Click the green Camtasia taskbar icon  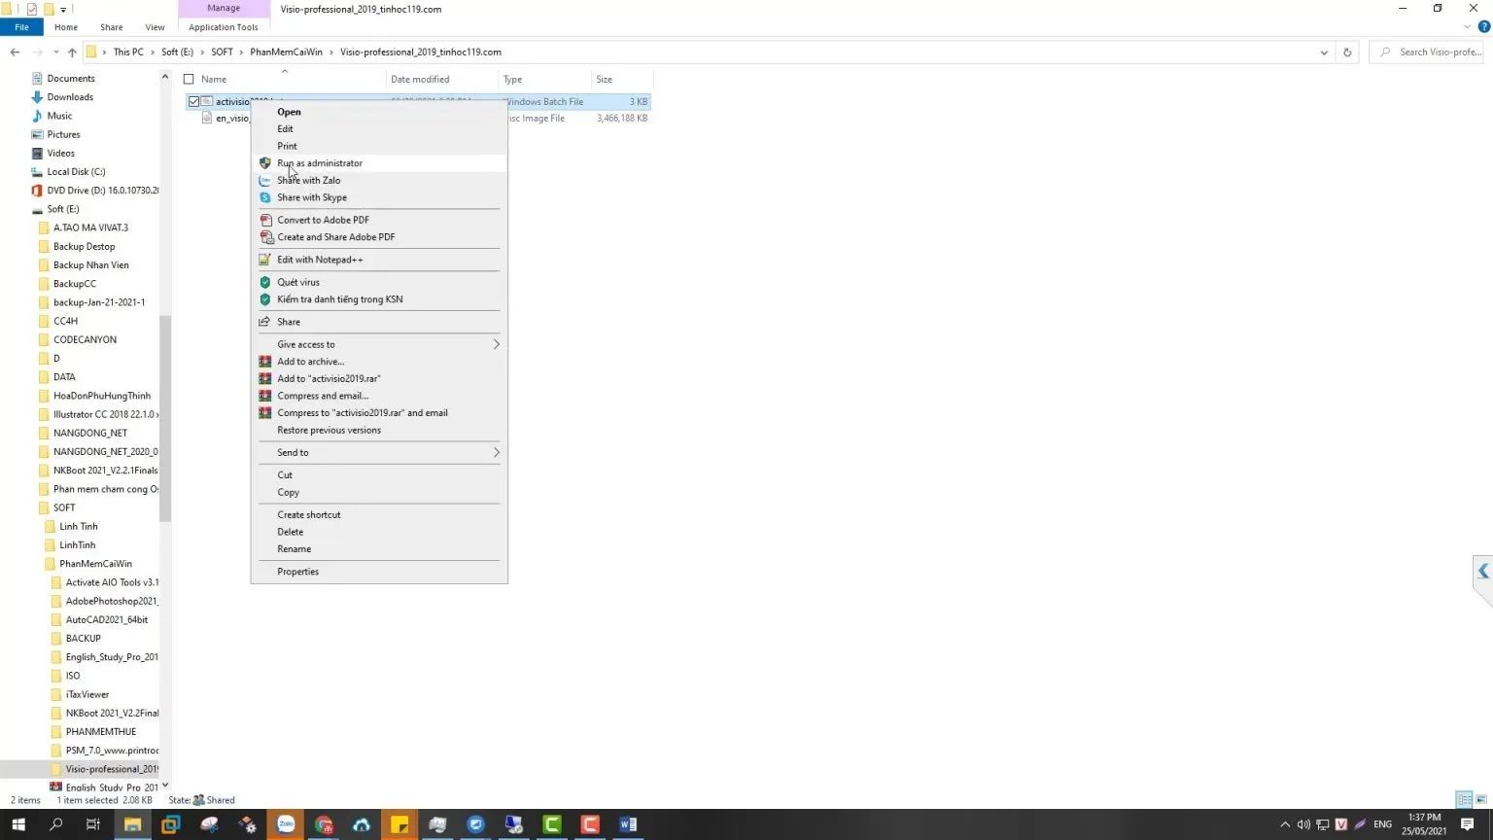pyautogui.click(x=552, y=824)
